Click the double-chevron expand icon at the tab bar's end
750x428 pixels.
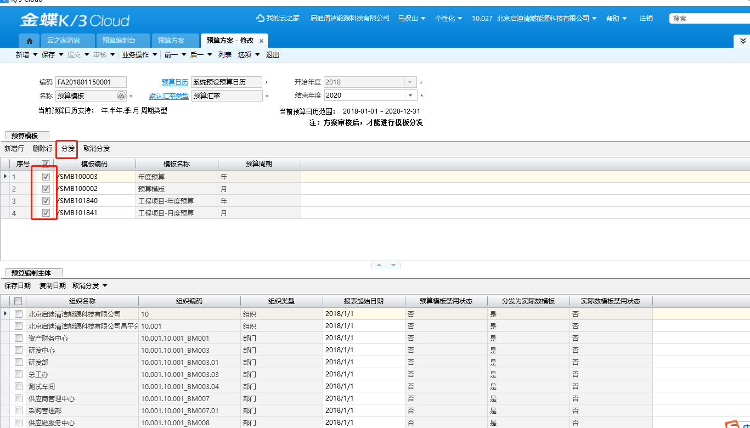pyautogui.click(x=743, y=41)
